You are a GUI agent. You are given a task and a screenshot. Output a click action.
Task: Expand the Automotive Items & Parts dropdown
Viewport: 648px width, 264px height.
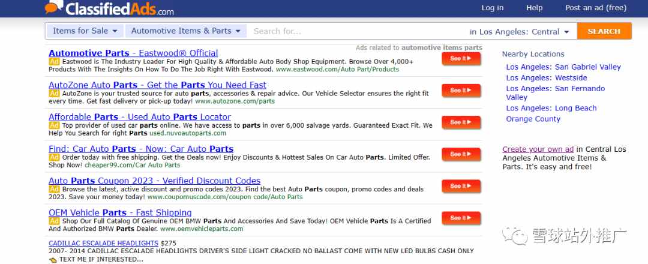coord(185,31)
